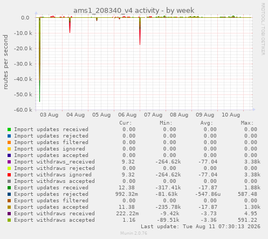Click the 'Import withdraws ignored' legend label
Image resolution: width=268 pixels, height=239 pixels.
pos(53,175)
